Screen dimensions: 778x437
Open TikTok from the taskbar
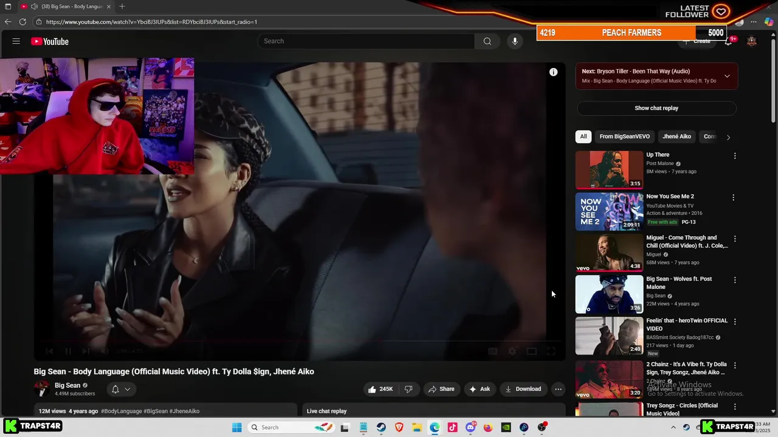452,427
